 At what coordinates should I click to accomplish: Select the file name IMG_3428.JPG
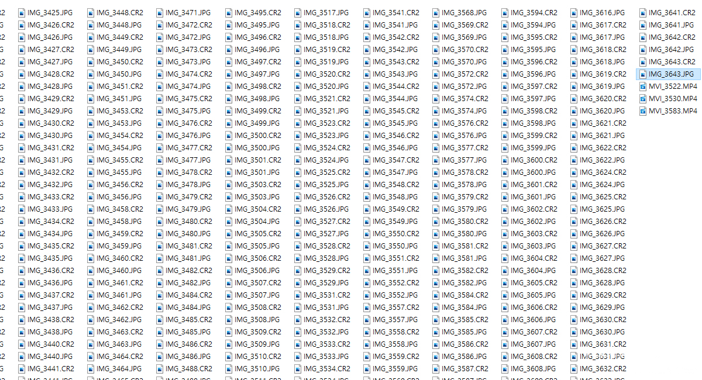pos(50,86)
